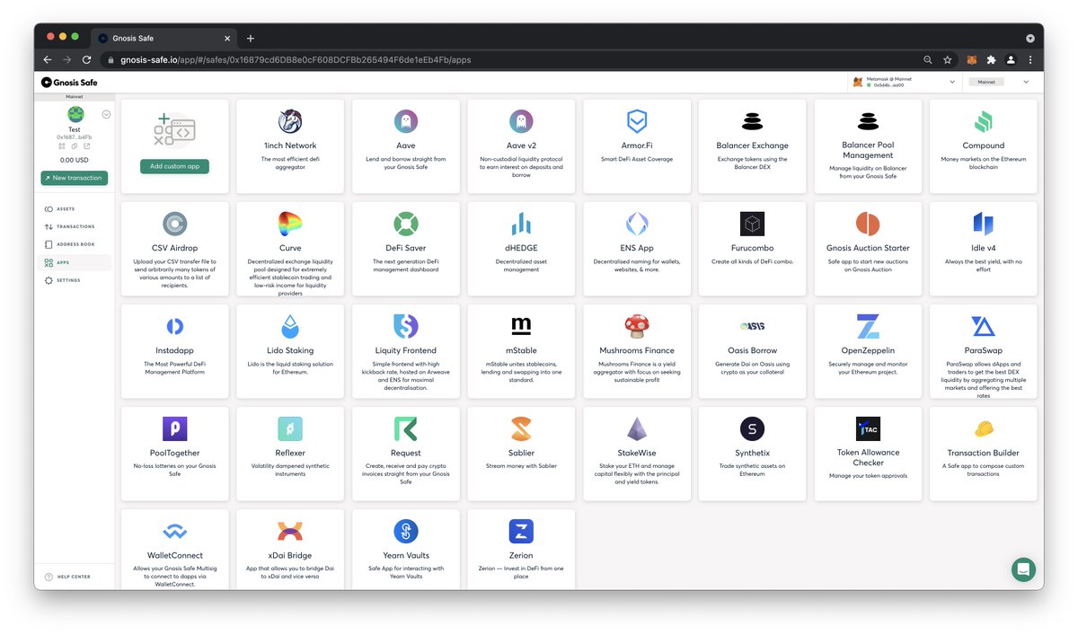The image size is (1078, 635).
Task: Click the Add custom app button
Action: point(174,166)
